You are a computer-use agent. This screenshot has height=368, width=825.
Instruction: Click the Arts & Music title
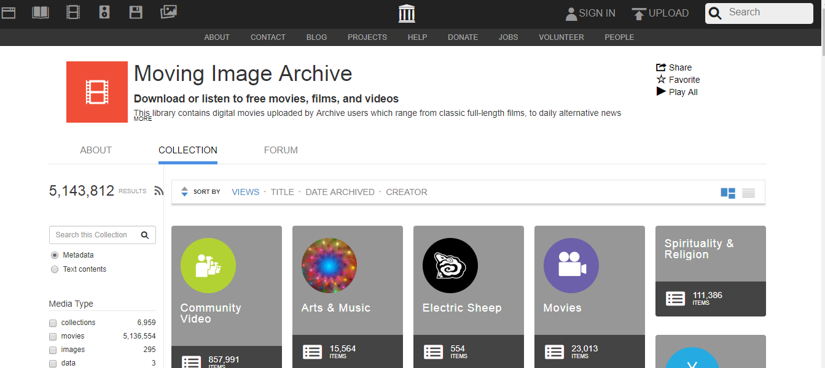point(336,308)
